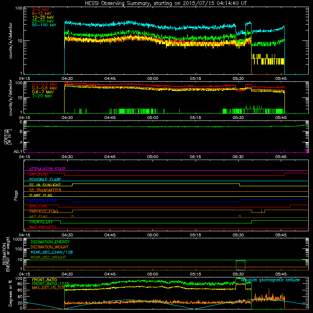This screenshot has height=313, width=313.
Task: Click the '0.8-7 MeV' legend label
Action: click(43, 92)
